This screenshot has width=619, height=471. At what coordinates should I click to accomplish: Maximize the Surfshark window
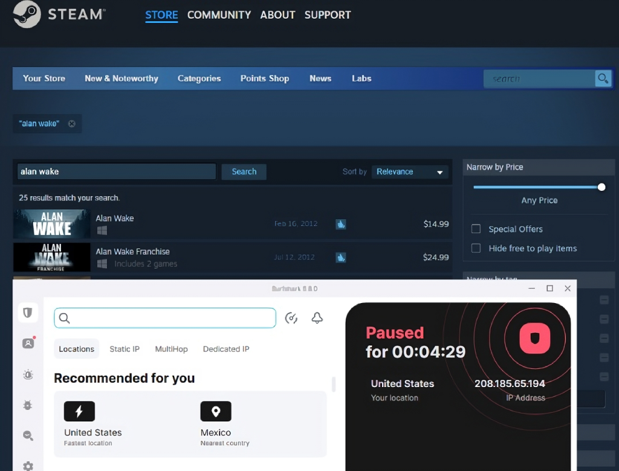549,289
